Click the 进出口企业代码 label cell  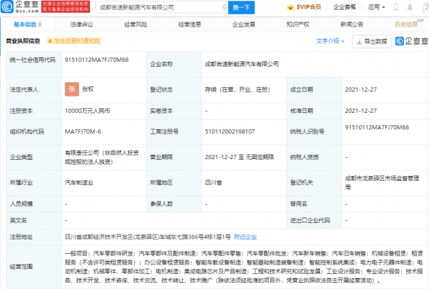[x=314, y=220]
